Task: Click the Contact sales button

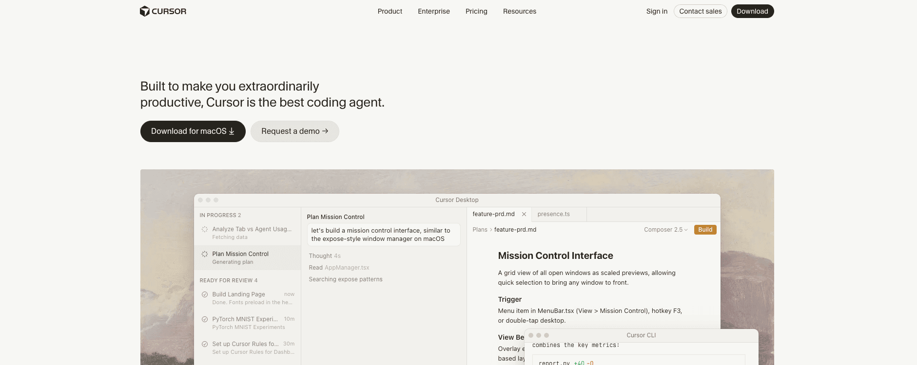Action: 700,11
